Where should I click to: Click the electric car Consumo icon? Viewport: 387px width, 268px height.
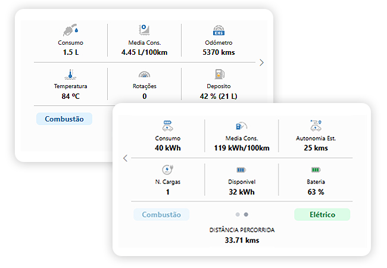pyautogui.click(x=167, y=126)
